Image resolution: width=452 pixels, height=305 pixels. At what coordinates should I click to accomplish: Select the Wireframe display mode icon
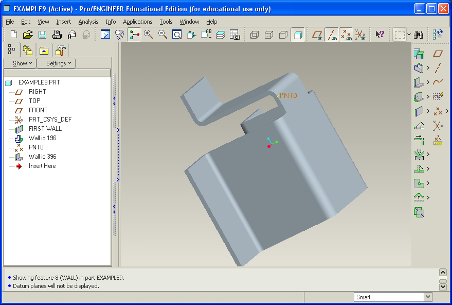point(254,35)
